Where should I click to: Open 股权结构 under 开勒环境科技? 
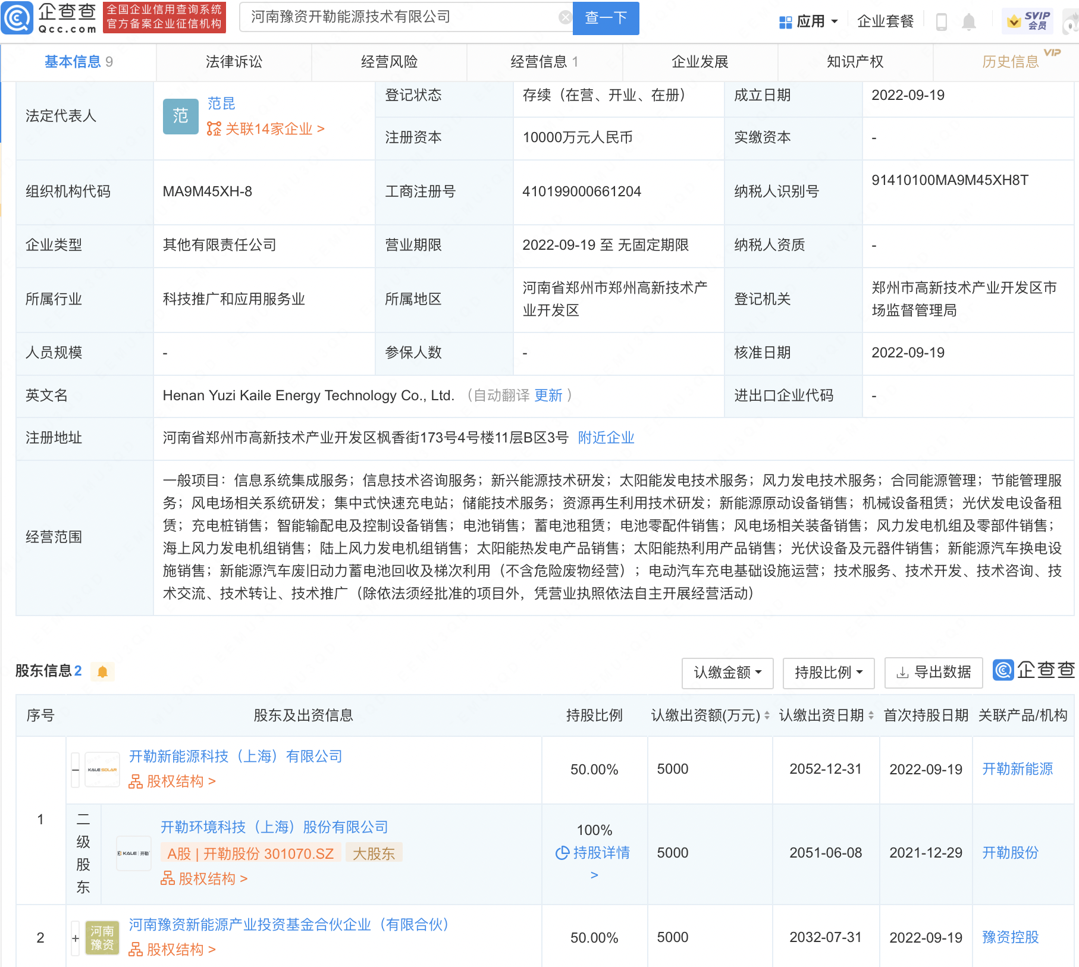pos(204,879)
